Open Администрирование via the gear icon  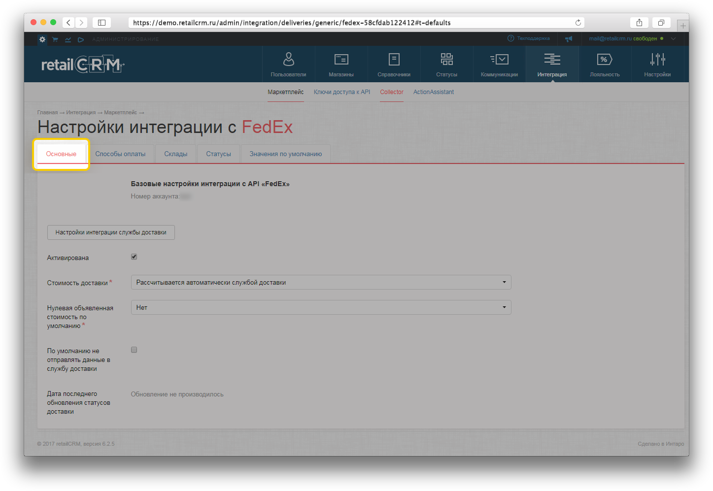coord(42,39)
